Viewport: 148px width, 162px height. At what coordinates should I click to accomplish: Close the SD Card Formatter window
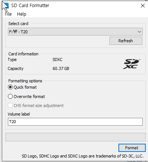pyautogui.click(x=143, y=6)
